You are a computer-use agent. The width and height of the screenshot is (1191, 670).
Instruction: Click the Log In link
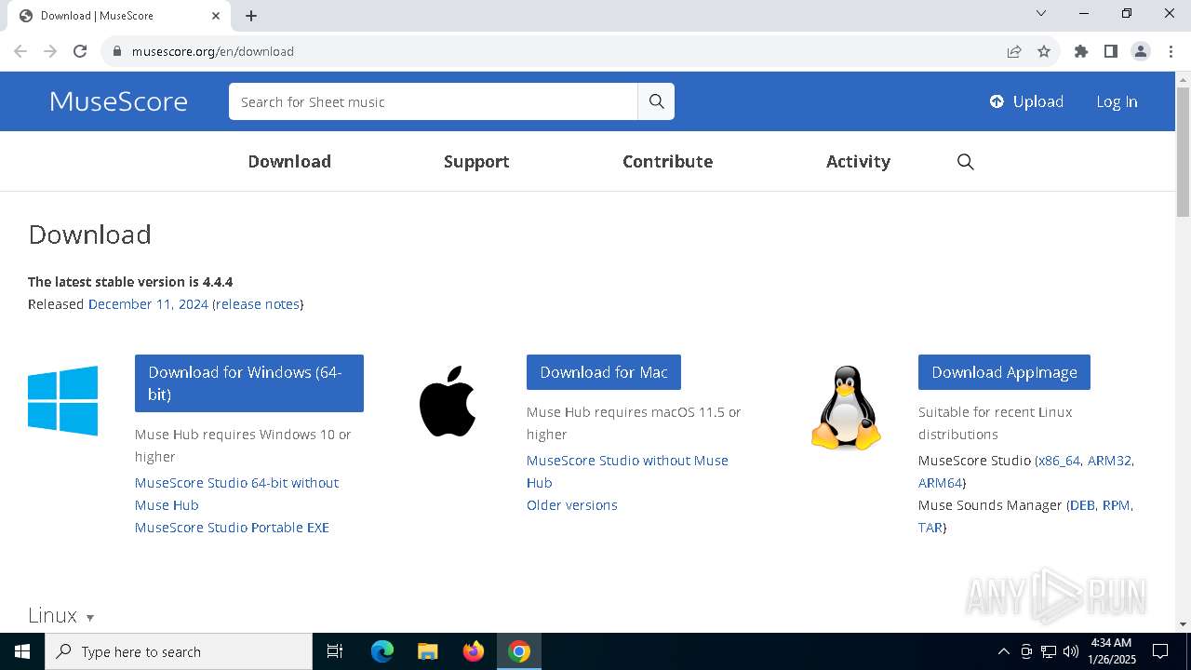point(1117,101)
